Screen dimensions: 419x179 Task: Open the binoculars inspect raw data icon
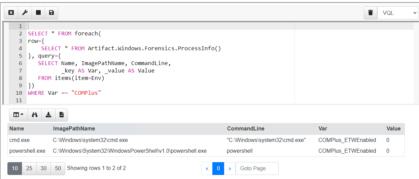tap(34, 115)
